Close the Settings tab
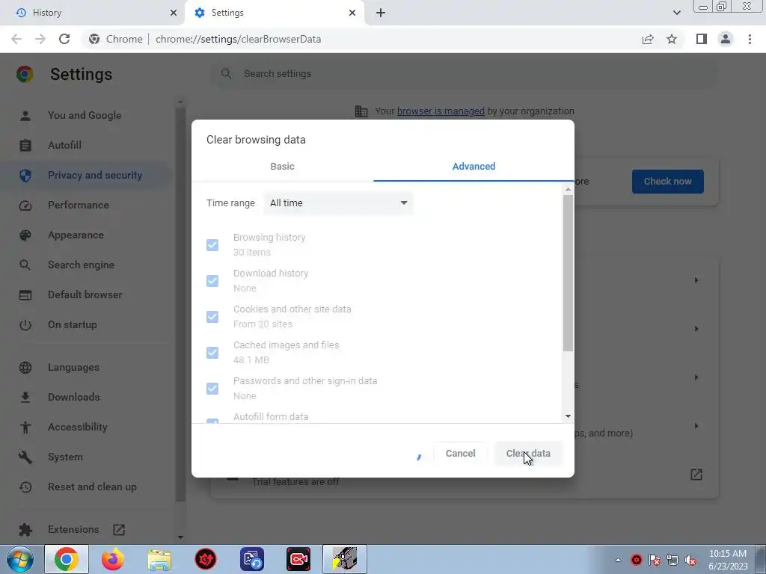 point(352,13)
